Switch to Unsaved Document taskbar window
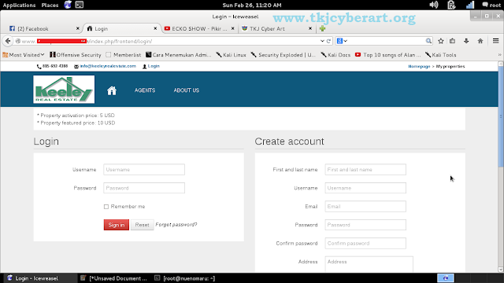Image resolution: width=504 pixels, height=283 pixels. pyautogui.click(x=113, y=278)
